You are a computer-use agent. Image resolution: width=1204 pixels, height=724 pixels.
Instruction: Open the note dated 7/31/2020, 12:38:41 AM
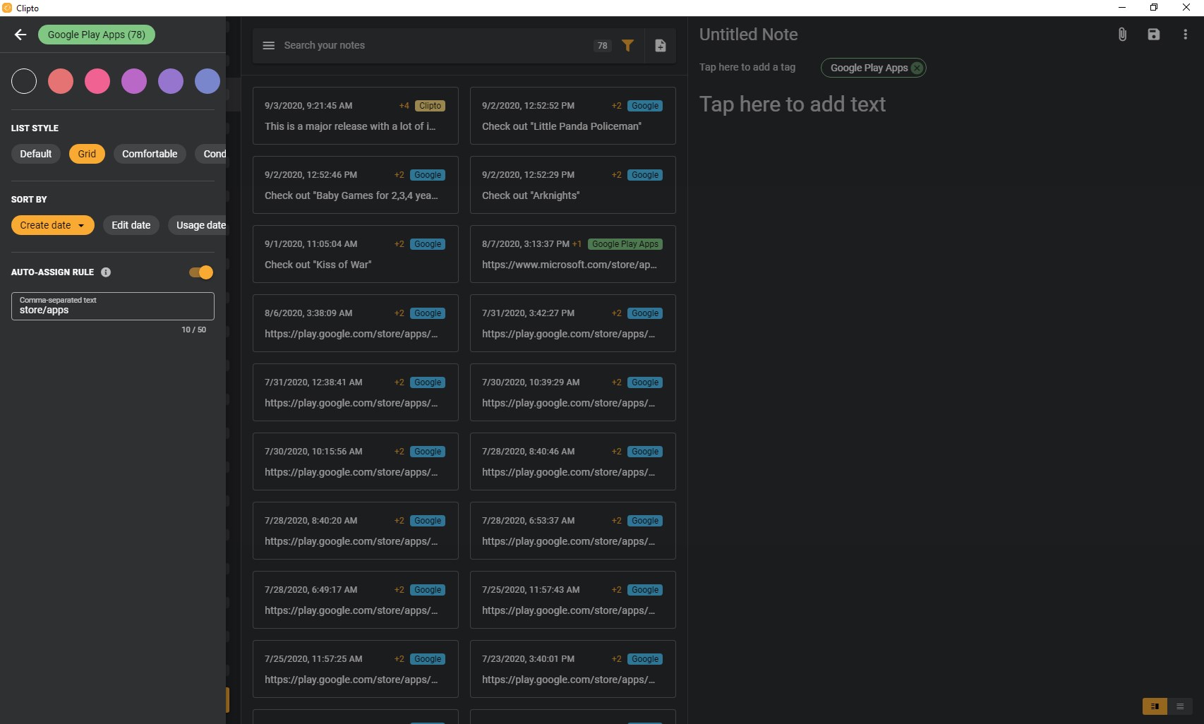click(356, 392)
